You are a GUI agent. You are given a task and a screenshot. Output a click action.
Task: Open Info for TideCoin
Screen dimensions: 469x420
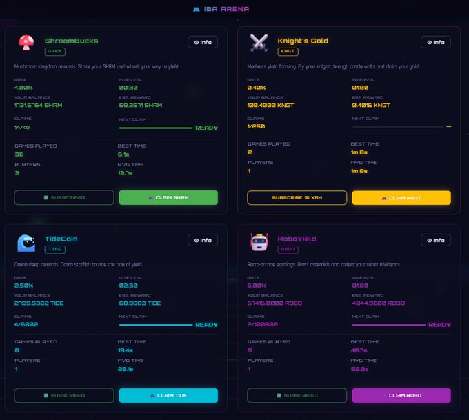[203, 240]
